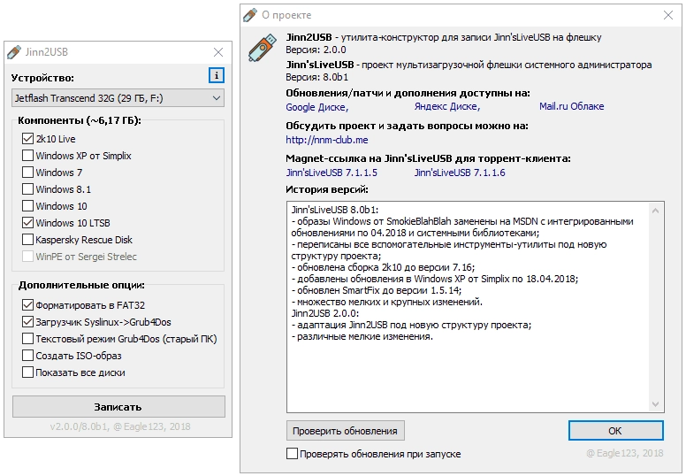Open Jinn'sLiveUSB 7.1.1.6 magnet link
Screen dimensions: 686x476
(x=460, y=173)
